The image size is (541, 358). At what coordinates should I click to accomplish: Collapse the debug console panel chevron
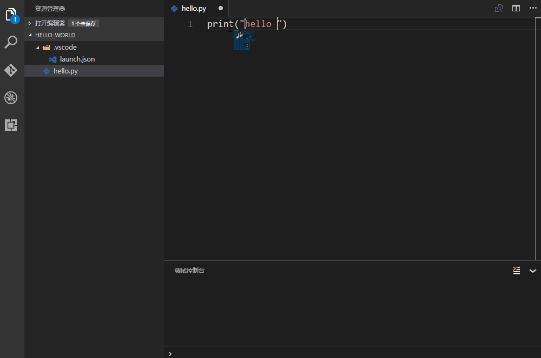tap(532, 271)
